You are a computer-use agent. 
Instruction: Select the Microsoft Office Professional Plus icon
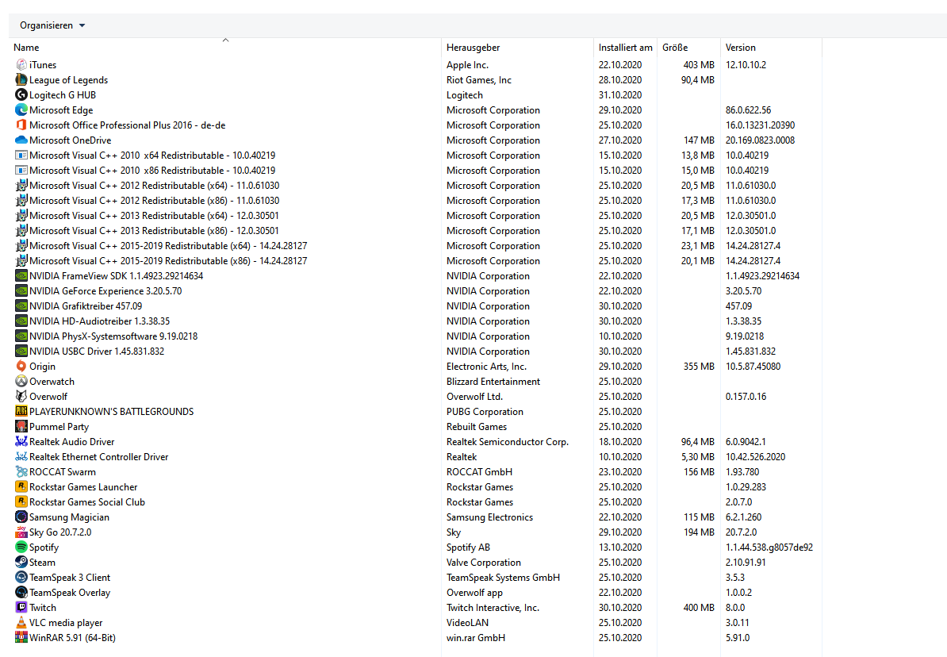pos(21,125)
